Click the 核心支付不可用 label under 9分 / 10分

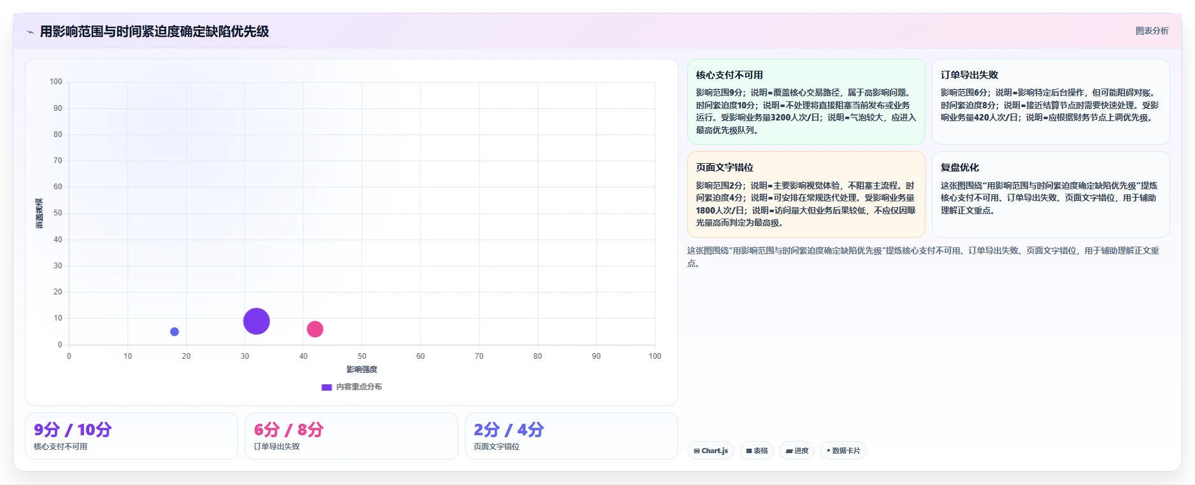click(x=61, y=447)
